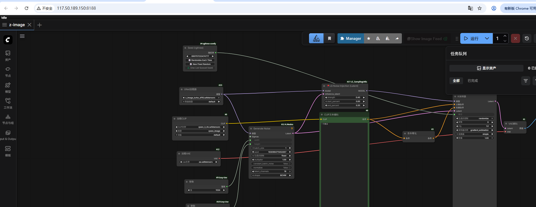
Task: Open the queue history clock icon
Action: click(x=527, y=38)
